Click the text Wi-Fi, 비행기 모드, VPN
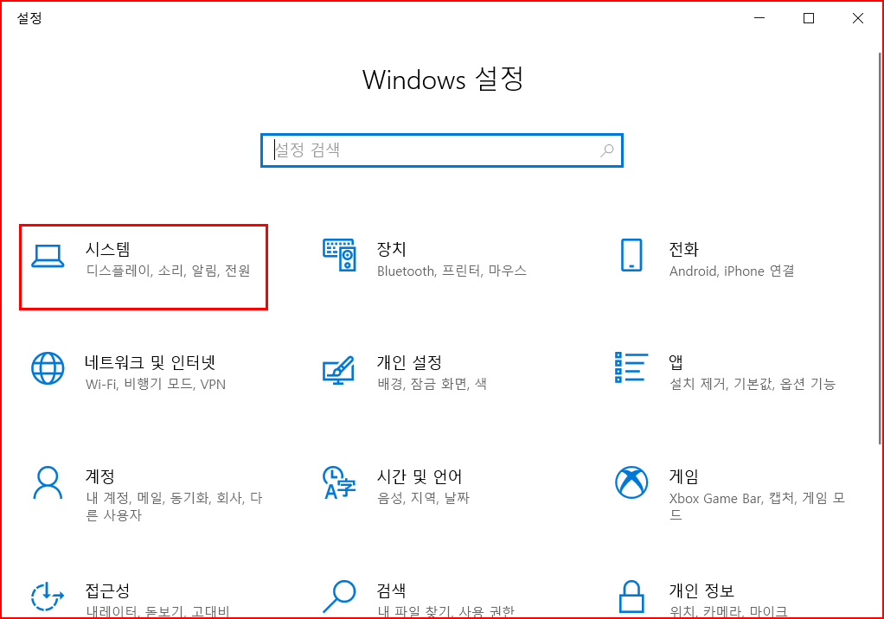The width and height of the screenshot is (884, 619). coord(156,384)
